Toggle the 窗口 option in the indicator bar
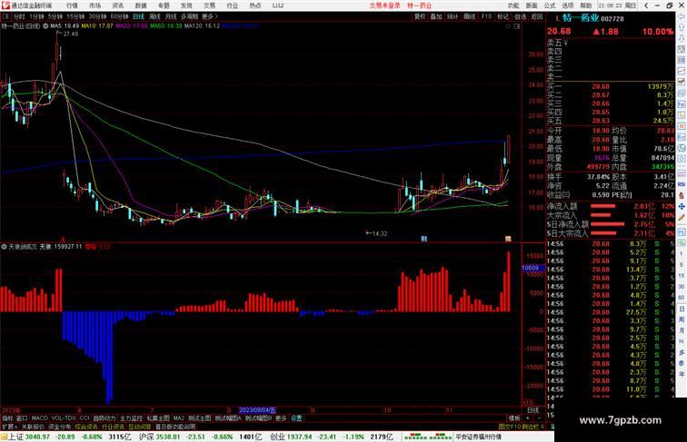The width and height of the screenshot is (687, 442). [22, 418]
